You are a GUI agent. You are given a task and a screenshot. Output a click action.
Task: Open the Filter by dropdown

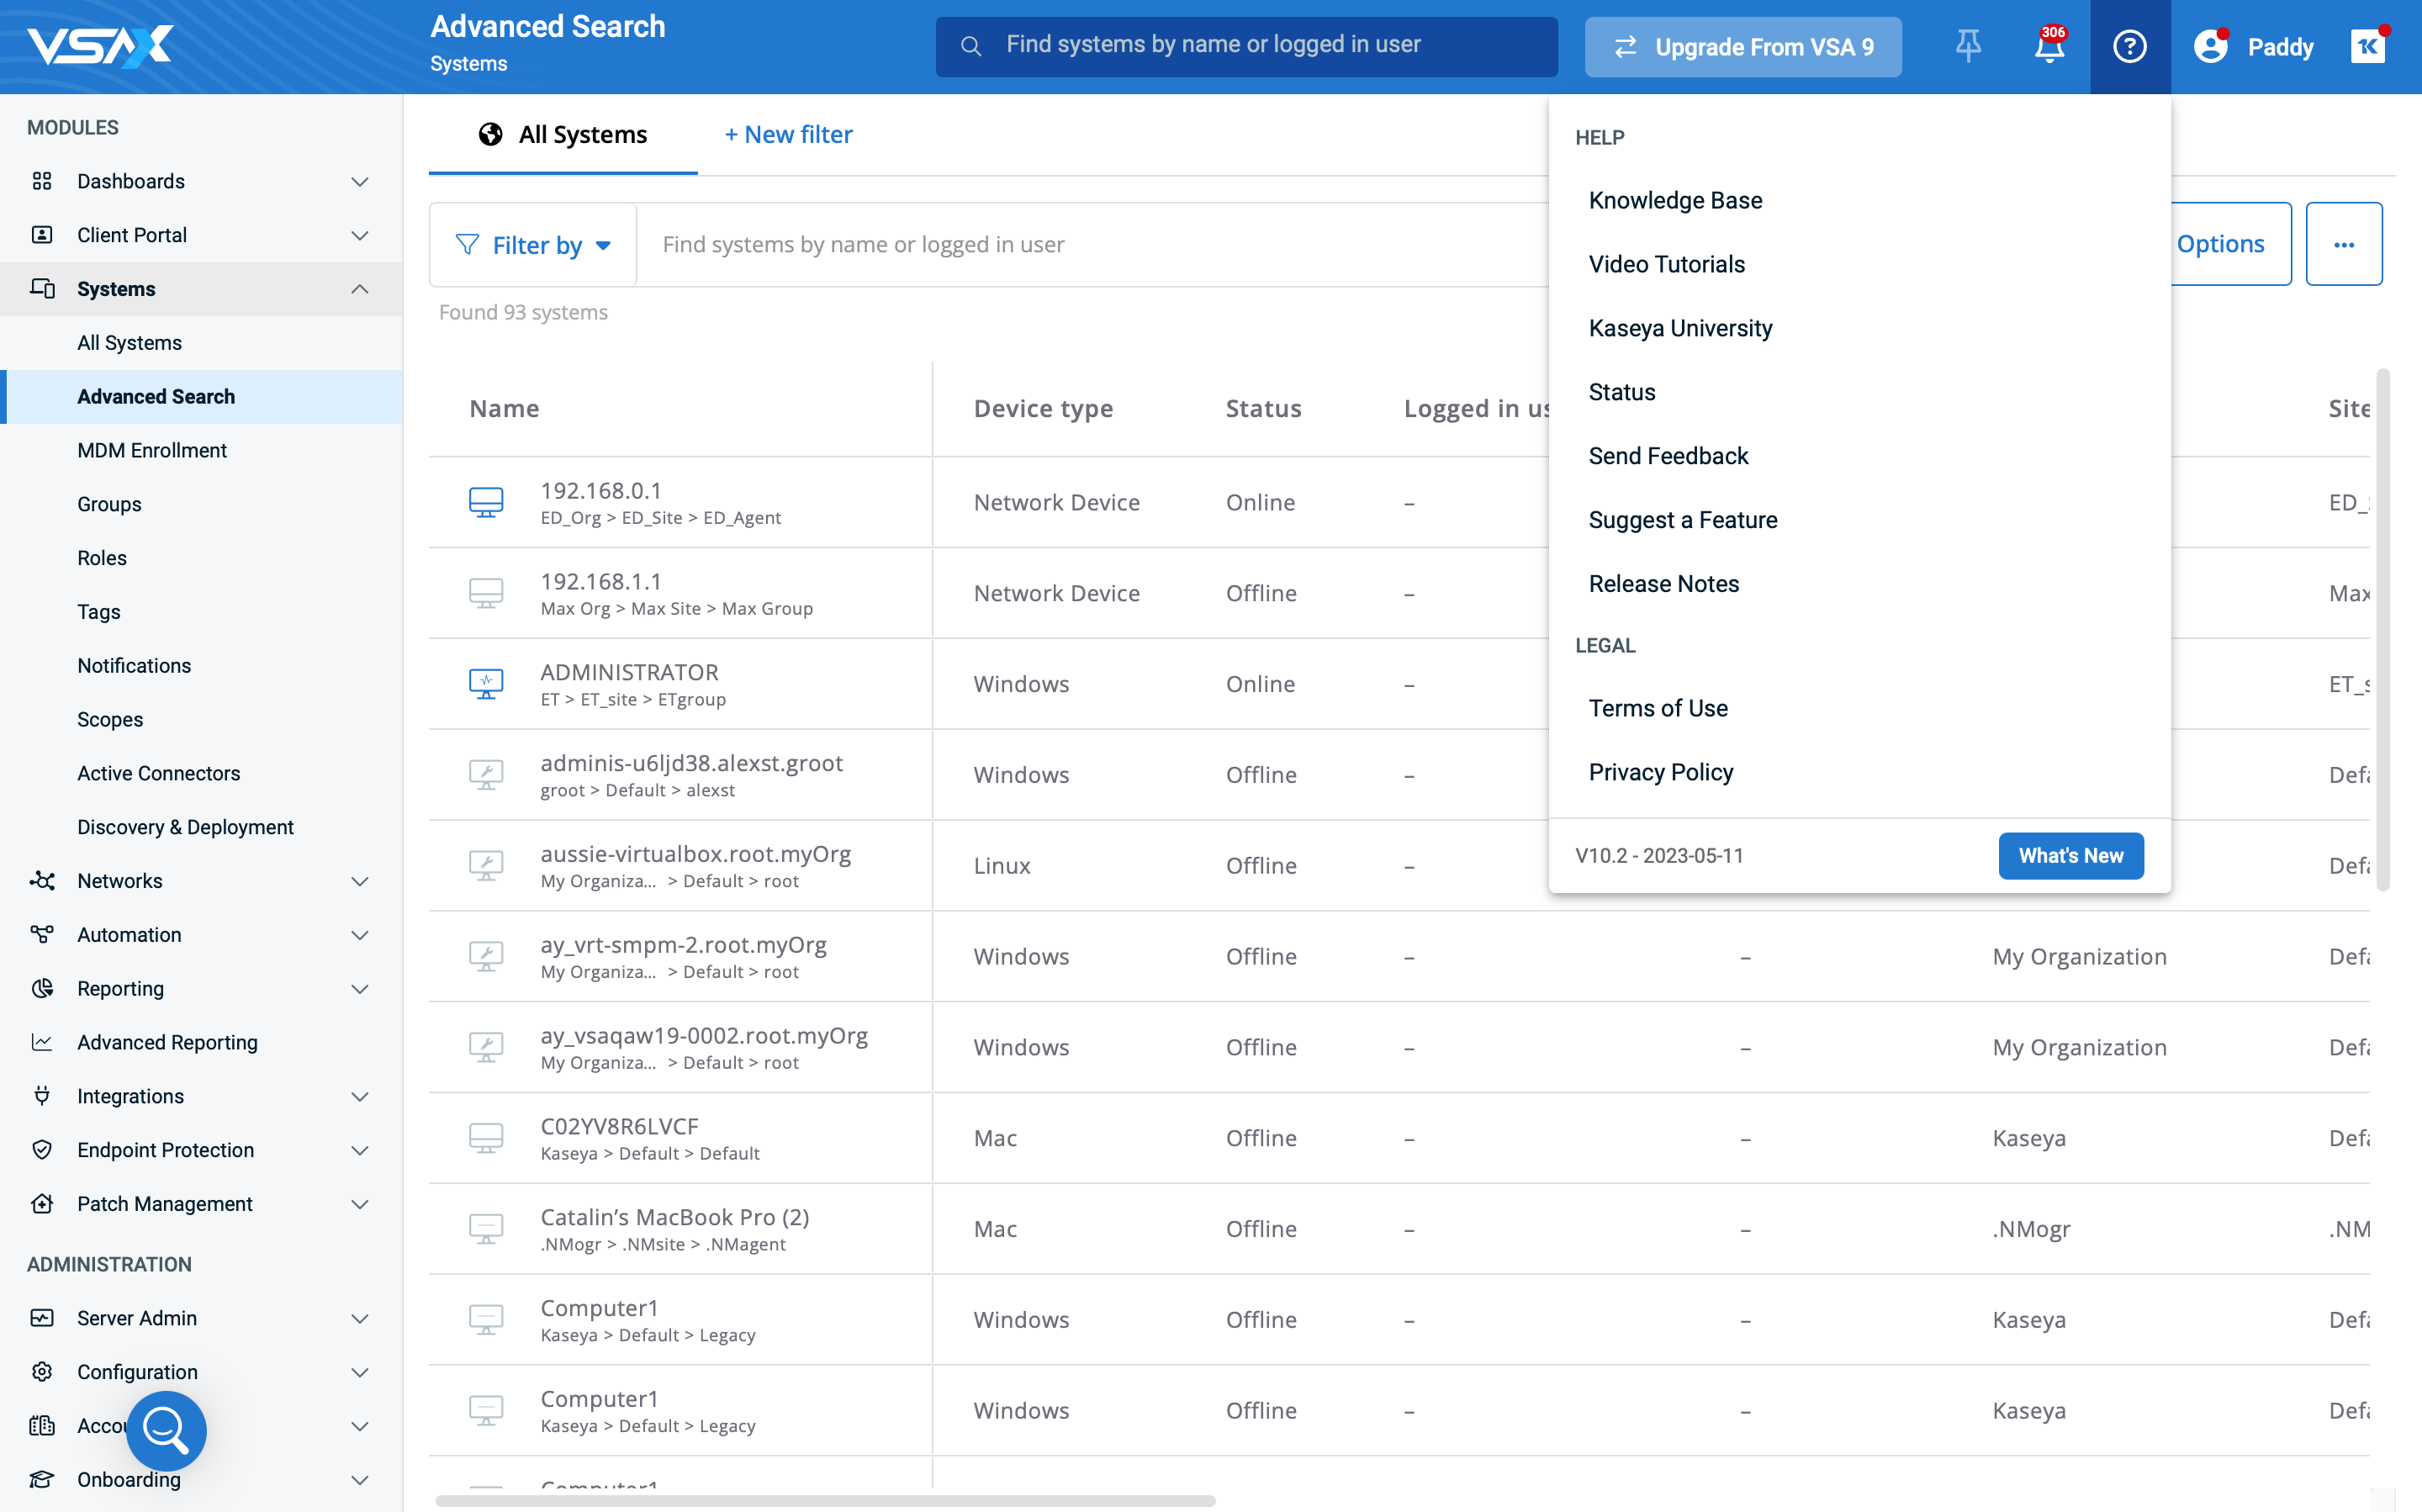click(533, 245)
